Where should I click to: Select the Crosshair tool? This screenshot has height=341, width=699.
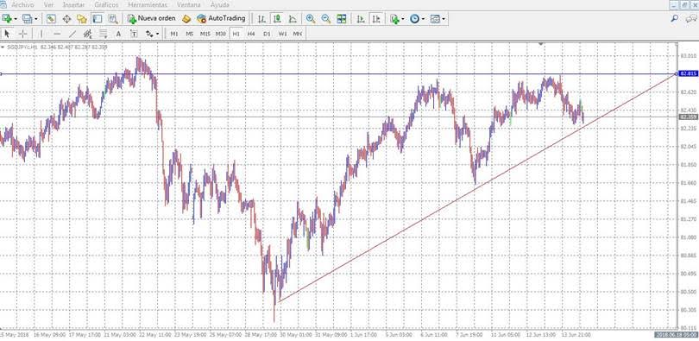pyautogui.click(x=22, y=34)
